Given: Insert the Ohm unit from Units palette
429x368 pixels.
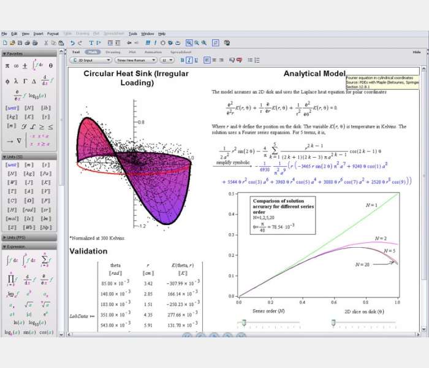Looking at the screenshot, I should click(x=28, y=200).
